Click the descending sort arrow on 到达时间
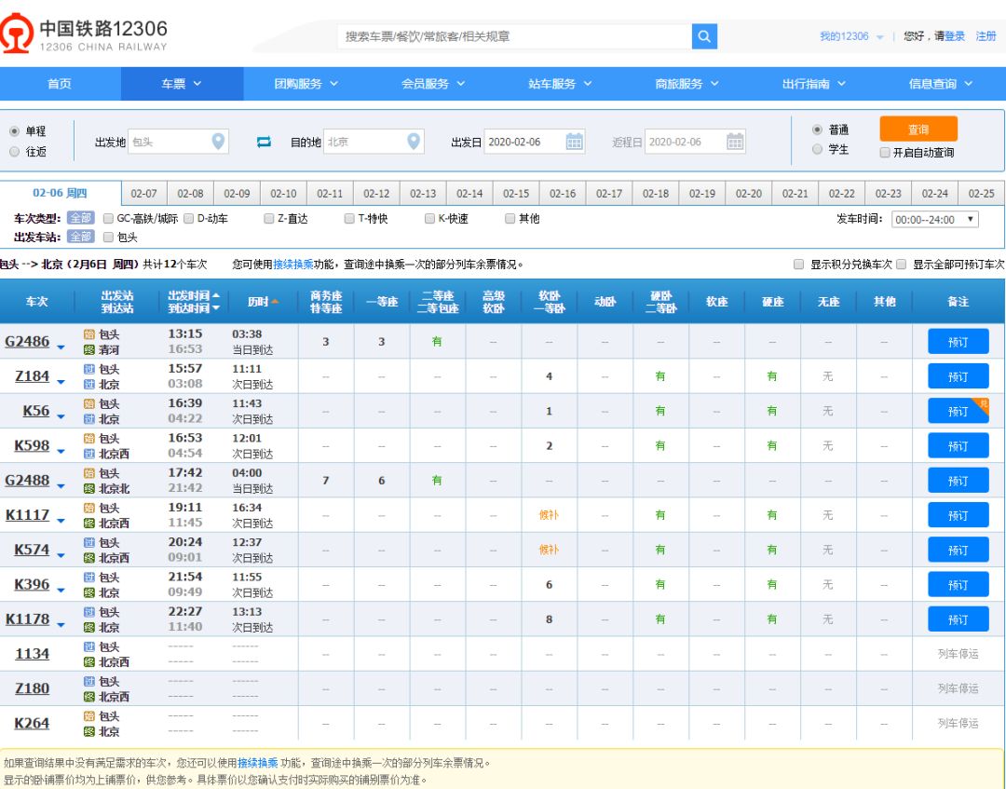Screen dimensions: 1006x789 [x=216, y=307]
